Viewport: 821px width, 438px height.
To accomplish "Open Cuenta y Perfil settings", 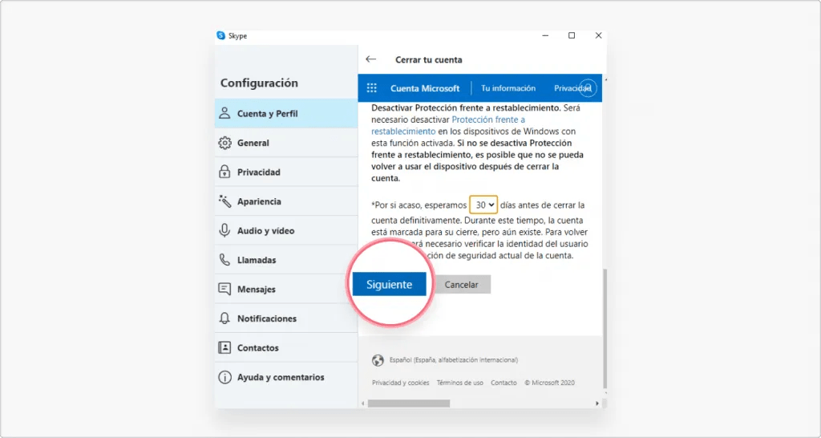I will point(286,113).
